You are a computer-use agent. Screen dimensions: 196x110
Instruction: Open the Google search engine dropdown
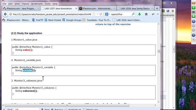click(x=107, y=14)
